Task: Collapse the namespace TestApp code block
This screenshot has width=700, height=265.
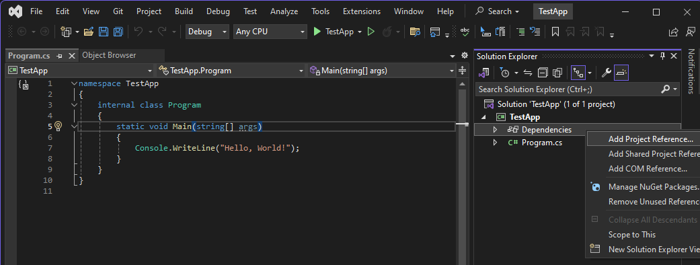Action: pyautogui.click(x=74, y=83)
